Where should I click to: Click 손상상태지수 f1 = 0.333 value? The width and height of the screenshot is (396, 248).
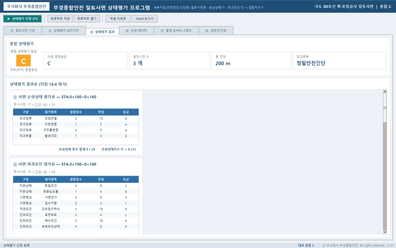coord(119,149)
